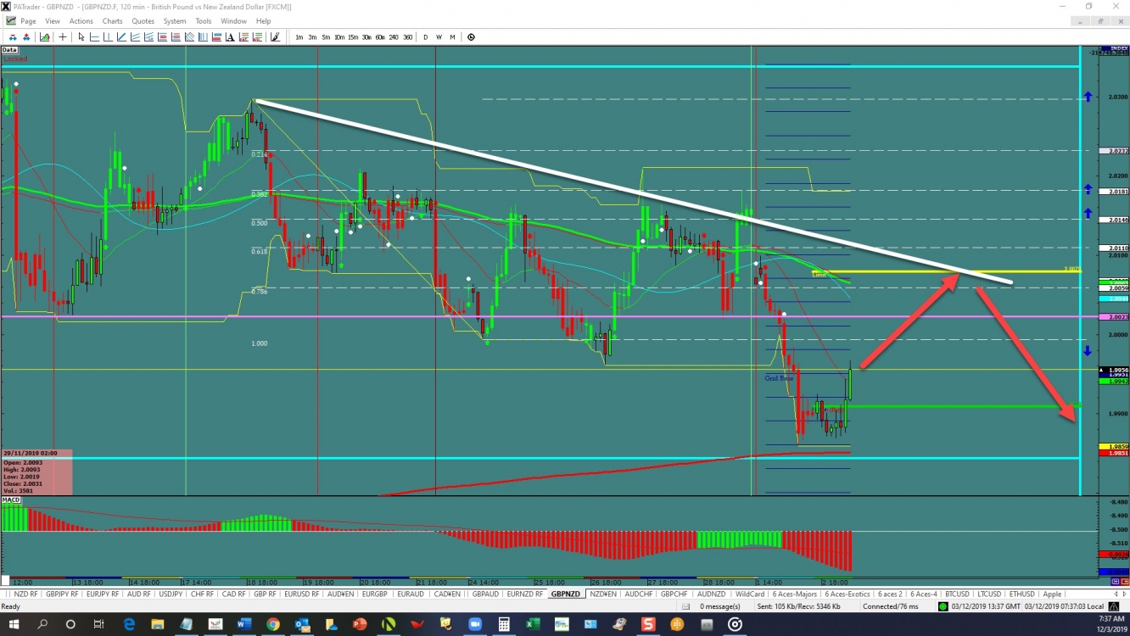Image resolution: width=1130 pixels, height=636 pixels.
Task: Switch chart to 15m timeframe
Action: click(353, 37)
